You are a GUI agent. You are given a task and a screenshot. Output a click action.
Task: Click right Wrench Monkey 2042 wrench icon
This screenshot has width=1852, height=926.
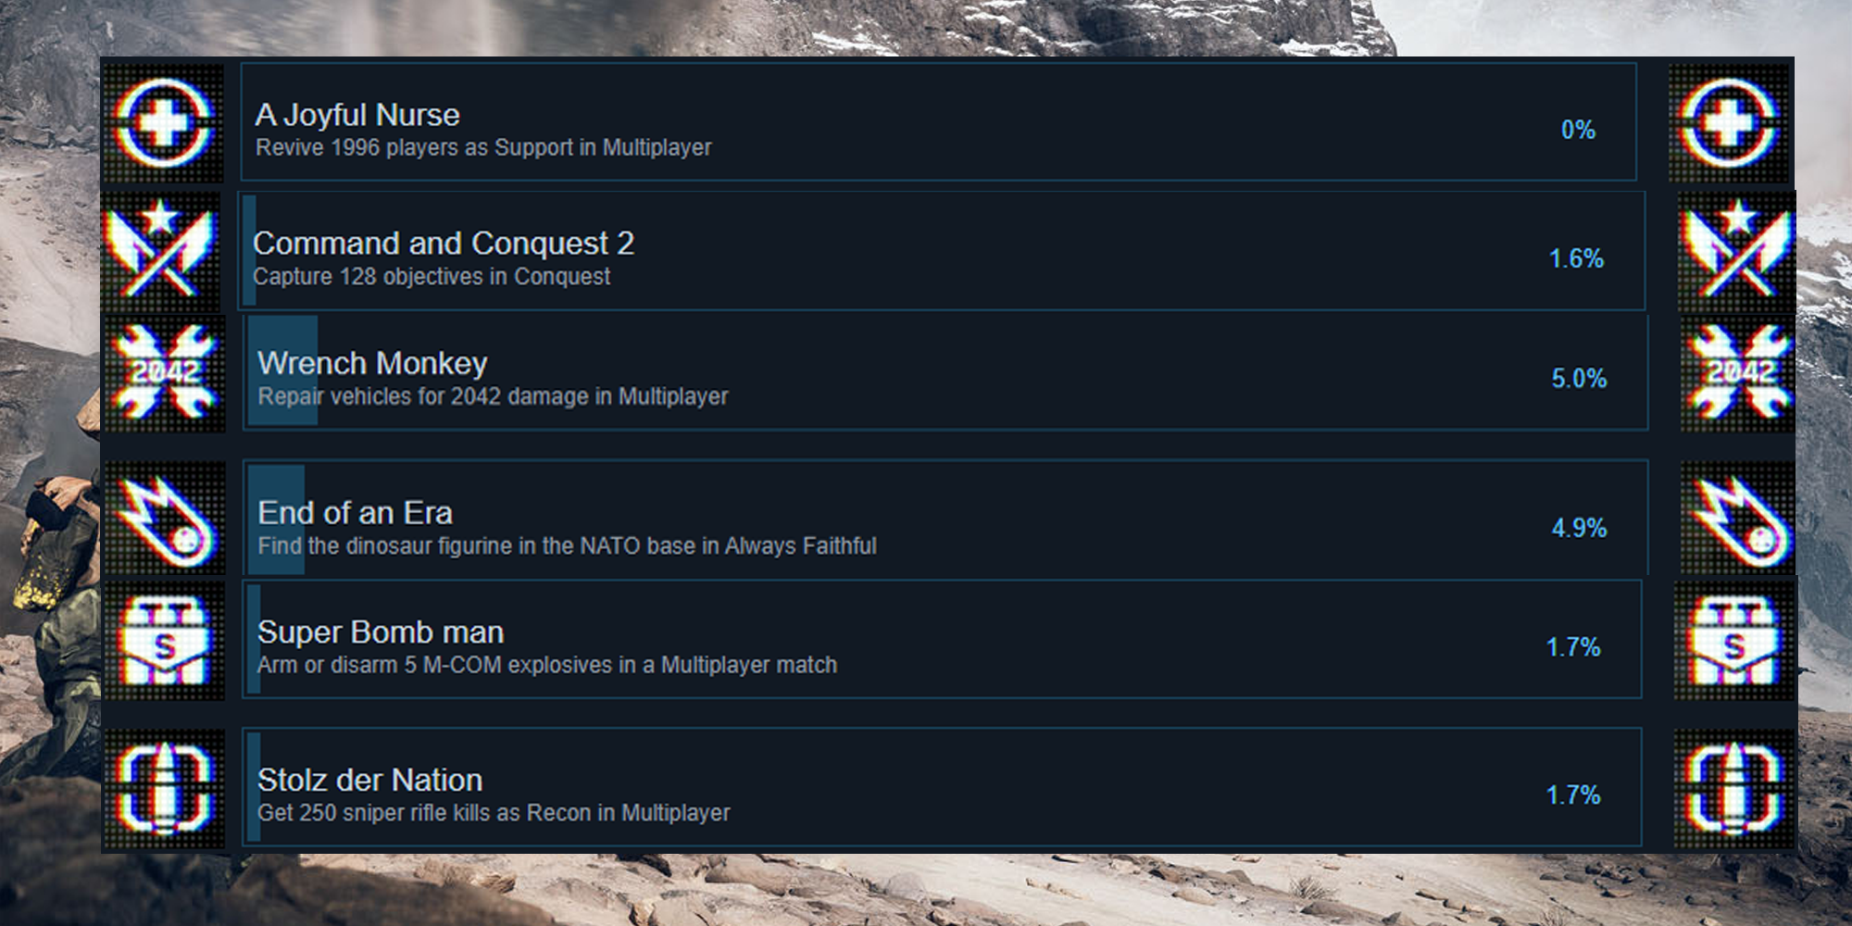pos(1738,372)
